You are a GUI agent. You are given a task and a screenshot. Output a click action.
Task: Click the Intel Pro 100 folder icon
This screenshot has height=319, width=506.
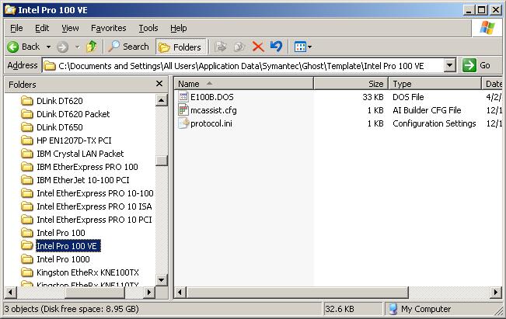point(27,233)
